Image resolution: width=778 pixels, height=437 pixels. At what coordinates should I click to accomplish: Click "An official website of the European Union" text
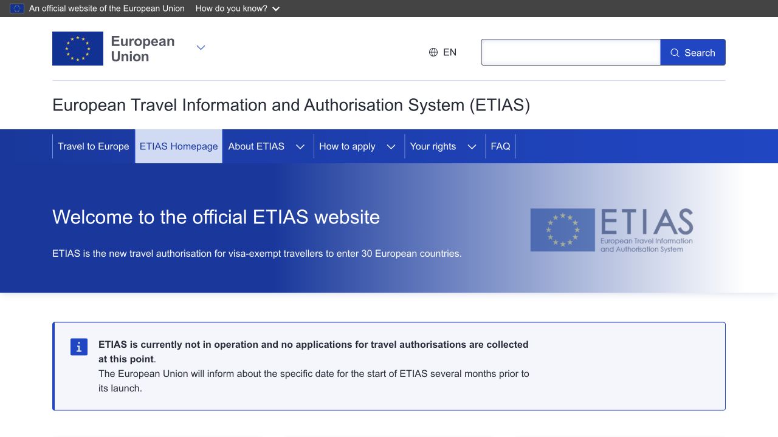107,8
